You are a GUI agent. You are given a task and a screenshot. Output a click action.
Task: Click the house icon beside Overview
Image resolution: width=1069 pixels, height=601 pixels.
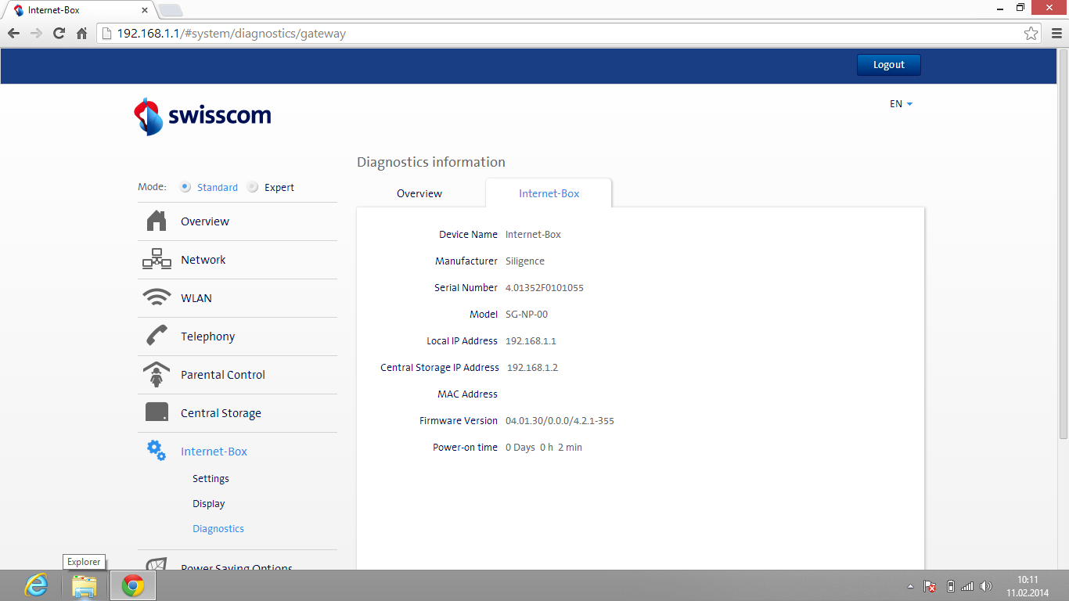(x=157, y=221)
